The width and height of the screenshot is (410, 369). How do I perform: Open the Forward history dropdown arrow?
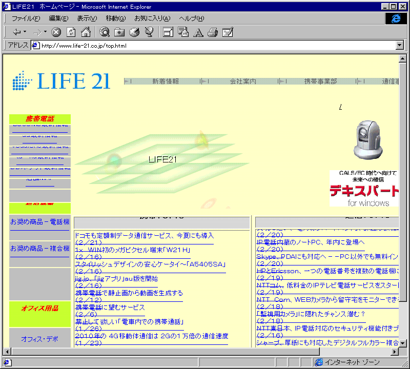click(46, 32)
